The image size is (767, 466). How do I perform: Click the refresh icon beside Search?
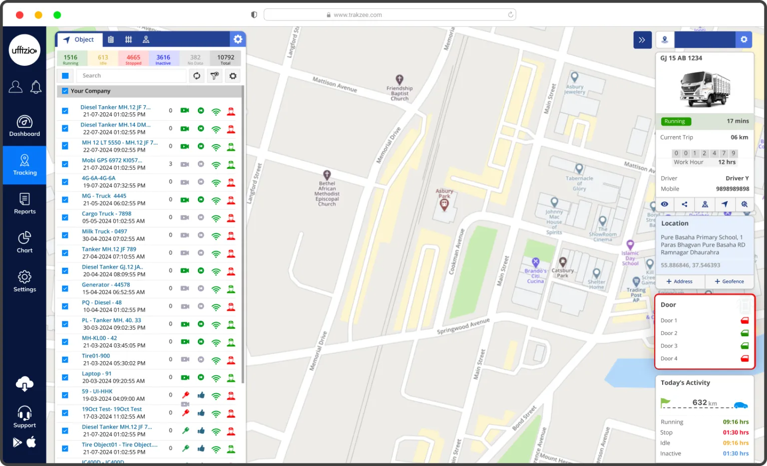(197, 76)
